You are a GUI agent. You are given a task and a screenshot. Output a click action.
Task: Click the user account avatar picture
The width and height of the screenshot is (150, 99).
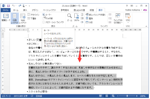pyautogui.click(x=145, y=10)
